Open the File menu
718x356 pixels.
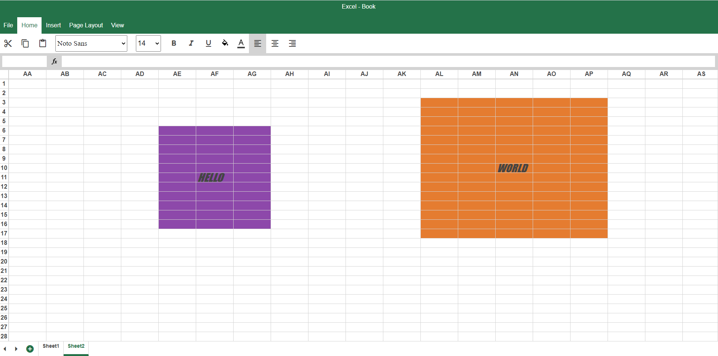(x=8, y=25)
